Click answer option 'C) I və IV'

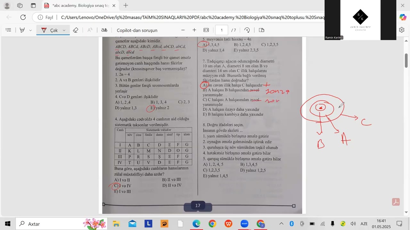point(123,186)
